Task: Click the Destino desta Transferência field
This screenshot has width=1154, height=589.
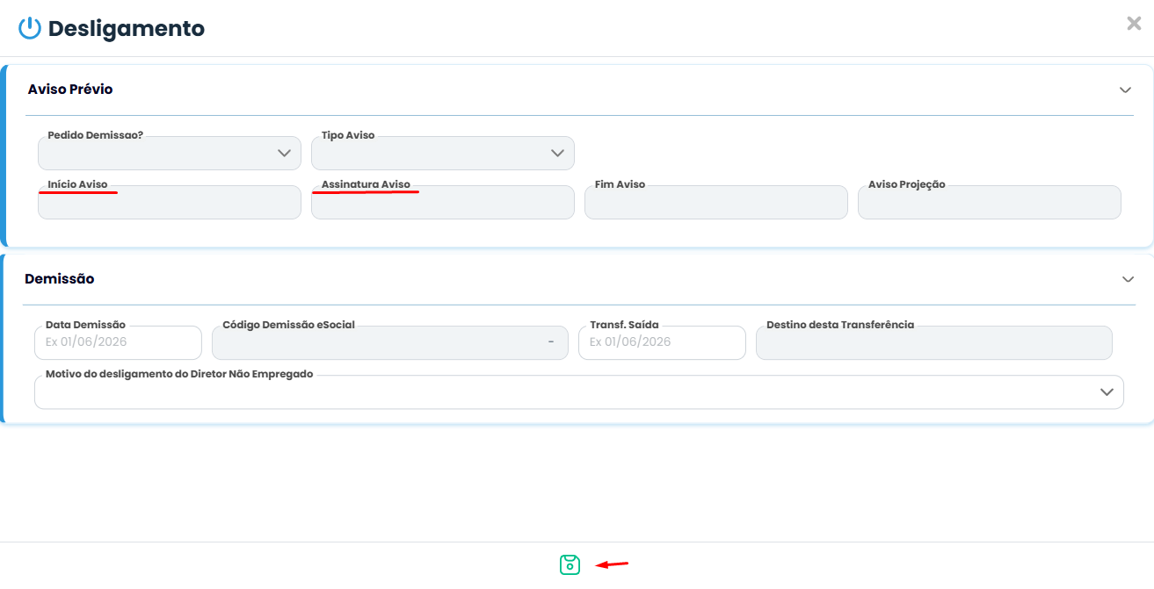Action: click(x=934, y=342)
